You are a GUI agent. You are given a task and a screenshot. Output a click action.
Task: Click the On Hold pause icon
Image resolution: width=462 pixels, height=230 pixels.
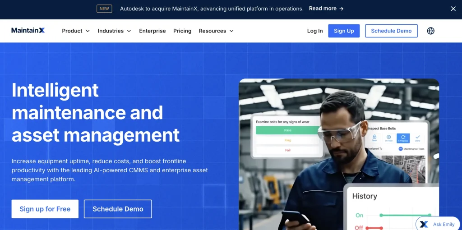[x=388, y=138]
